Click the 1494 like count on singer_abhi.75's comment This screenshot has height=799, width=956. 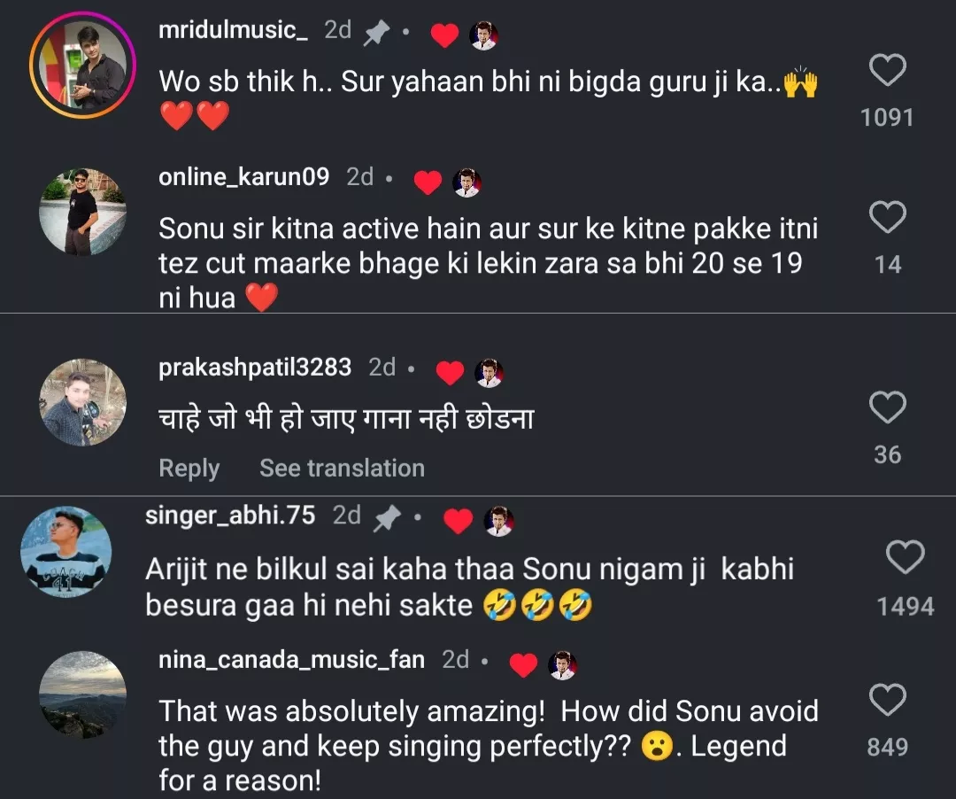pyautogui.click(x=905, y=606)
